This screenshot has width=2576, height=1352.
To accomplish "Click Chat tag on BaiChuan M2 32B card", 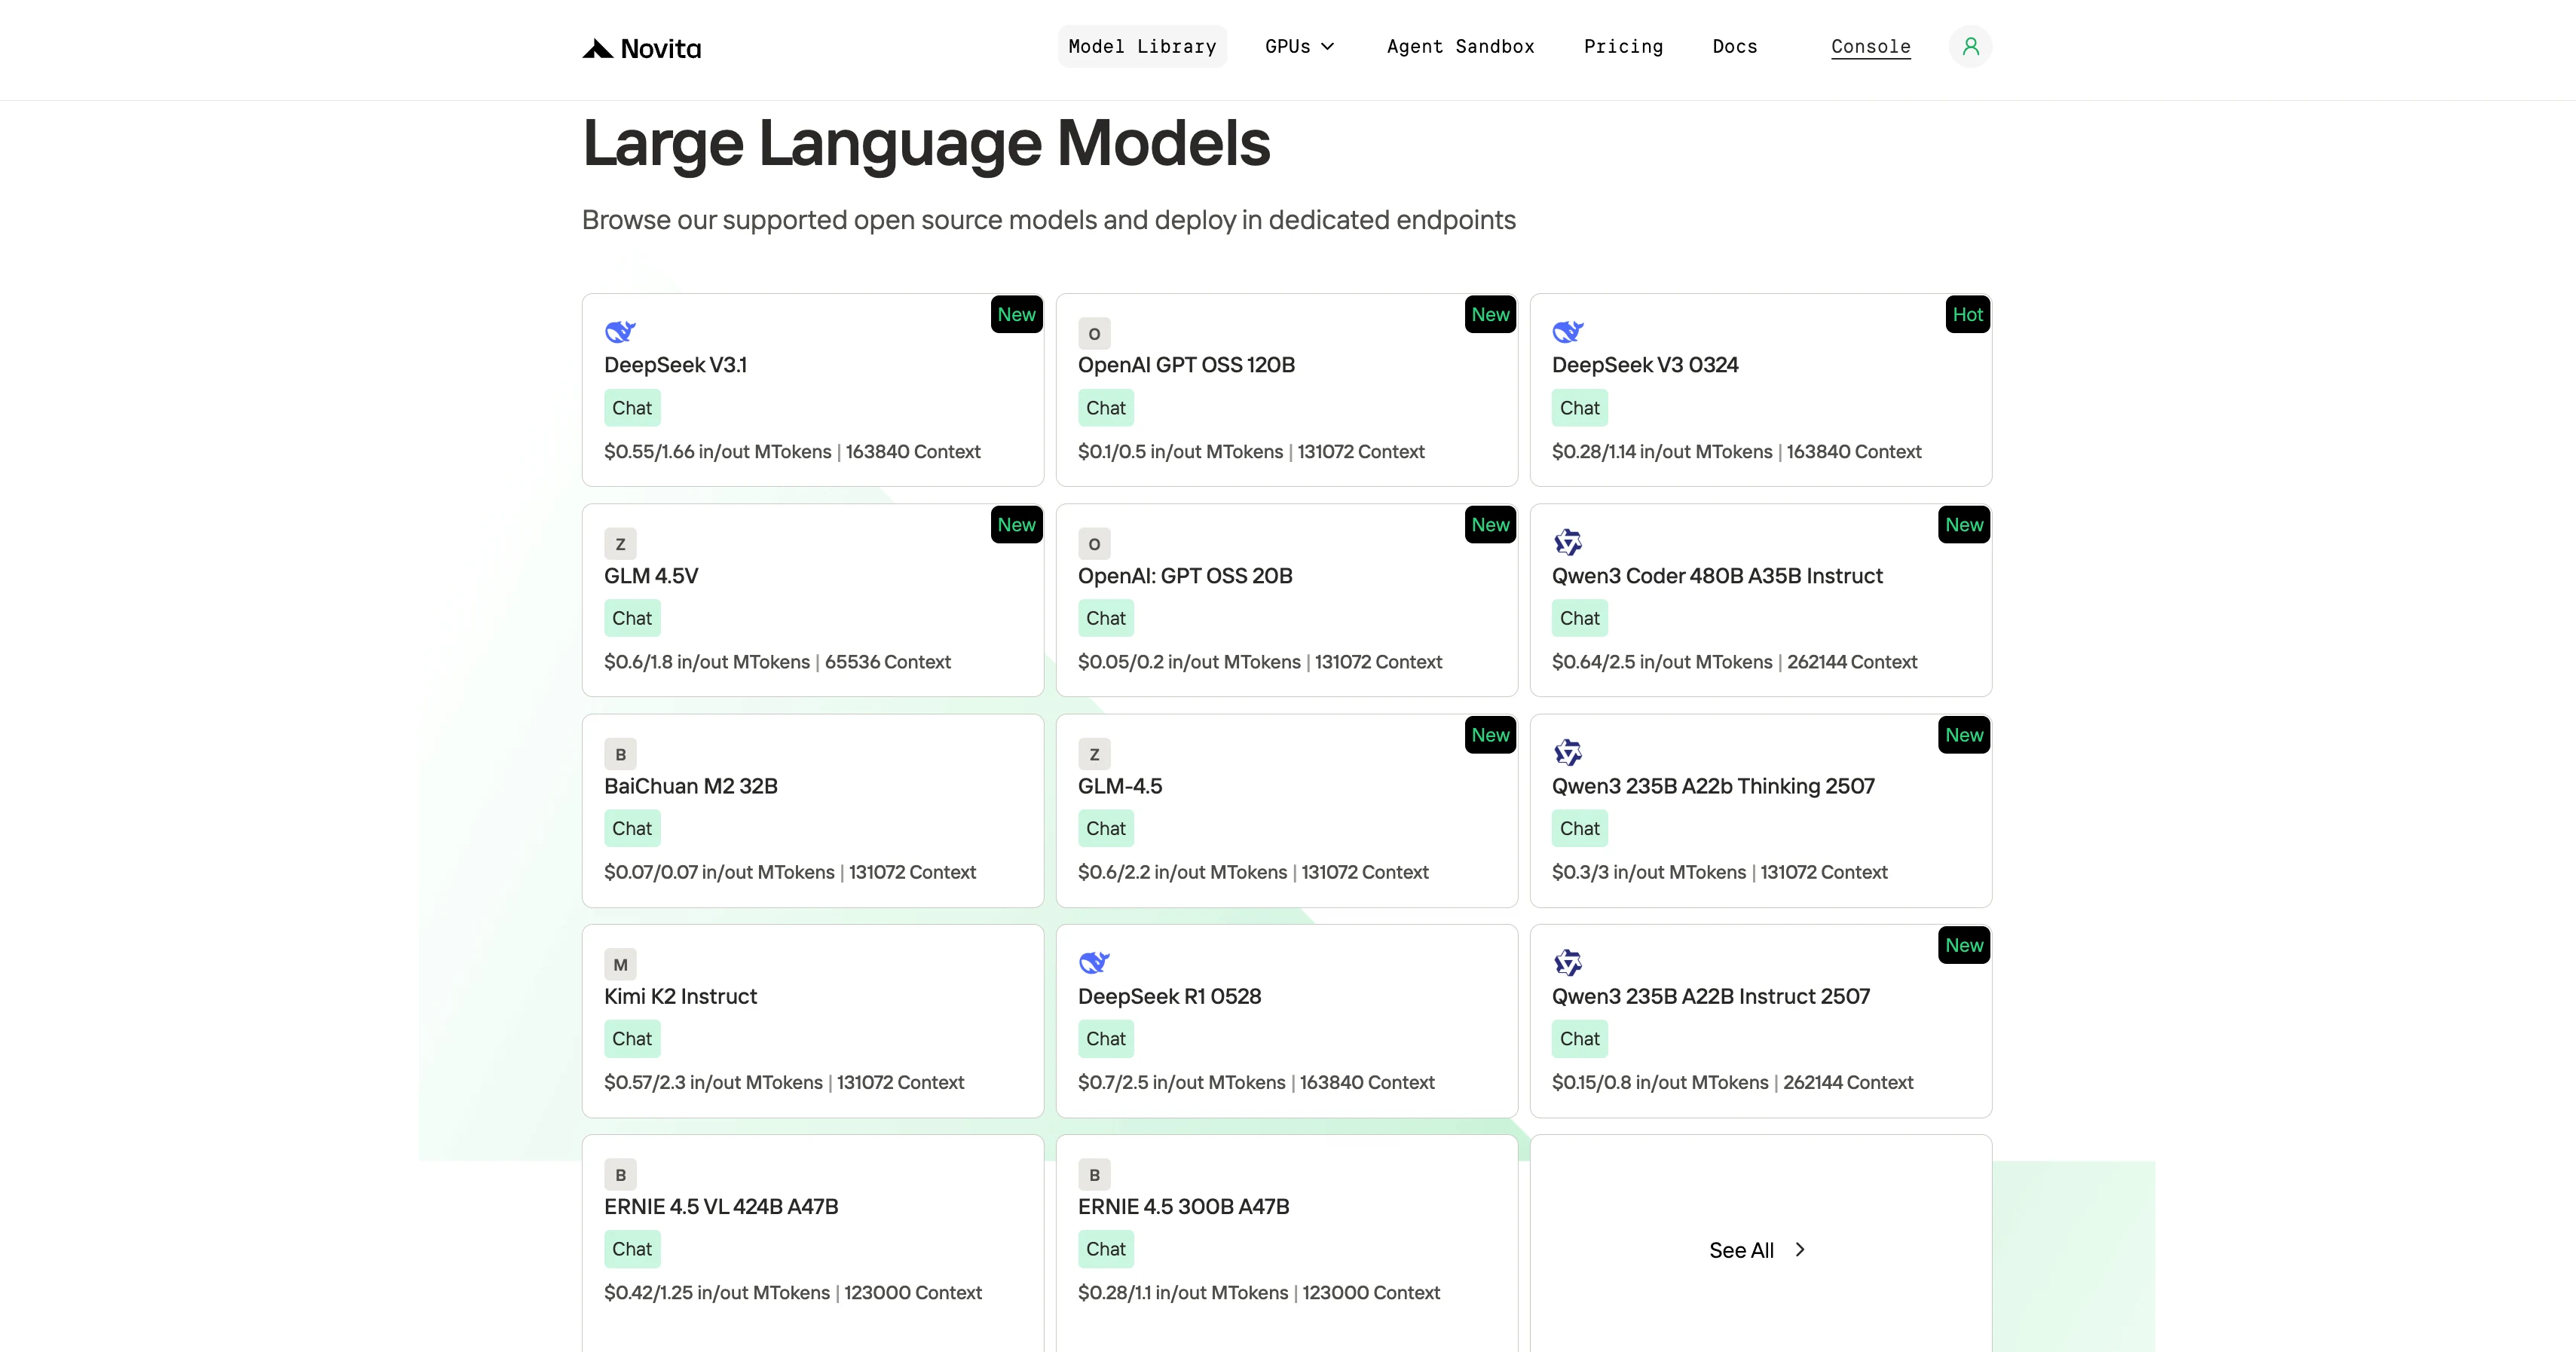I will (632, 828).
